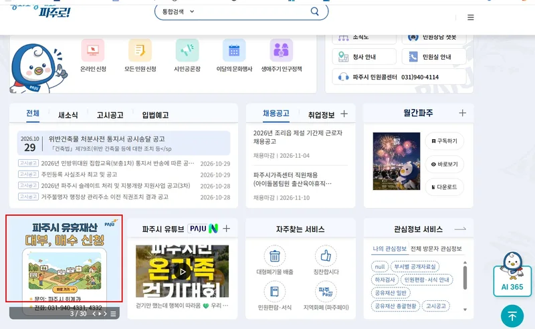Open 위반건축물 처분사전 통지서 공시송달 공고
This screenshot has width=535, height=329.
point(124,143)
